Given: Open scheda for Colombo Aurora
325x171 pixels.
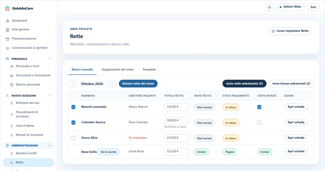Looking at the screenshot, I should point(296,123).
